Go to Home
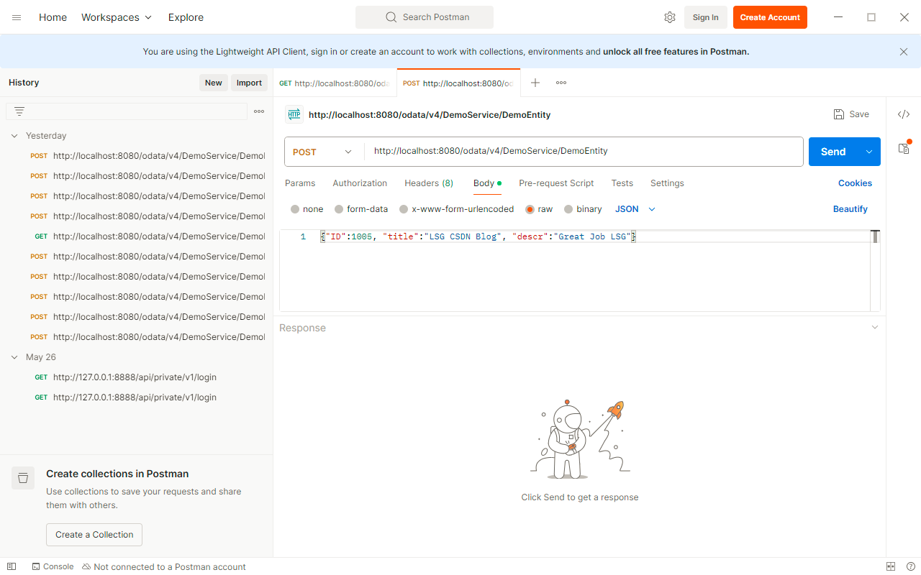Image resolution: width=921 pixels, height=575 pixels. point(53,17)
